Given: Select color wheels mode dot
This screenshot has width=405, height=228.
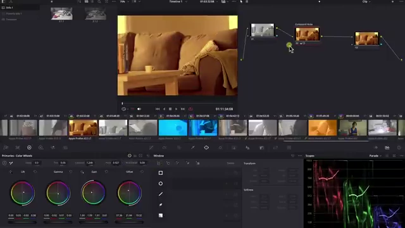Looking at the screenshot, I should 130,156.
